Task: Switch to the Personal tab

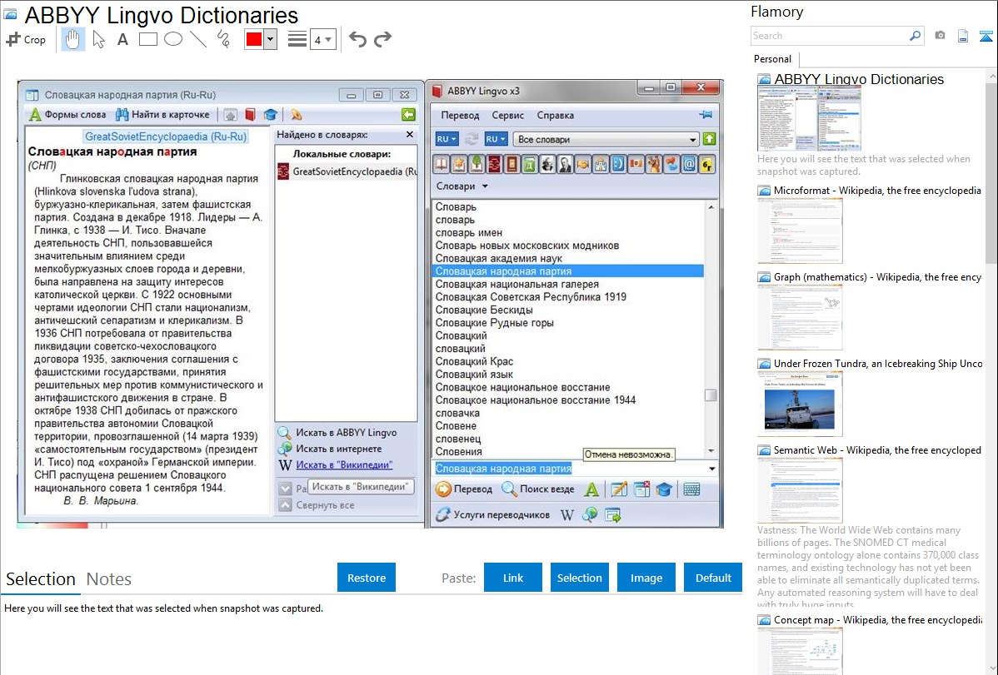Action: pos(772,59)
